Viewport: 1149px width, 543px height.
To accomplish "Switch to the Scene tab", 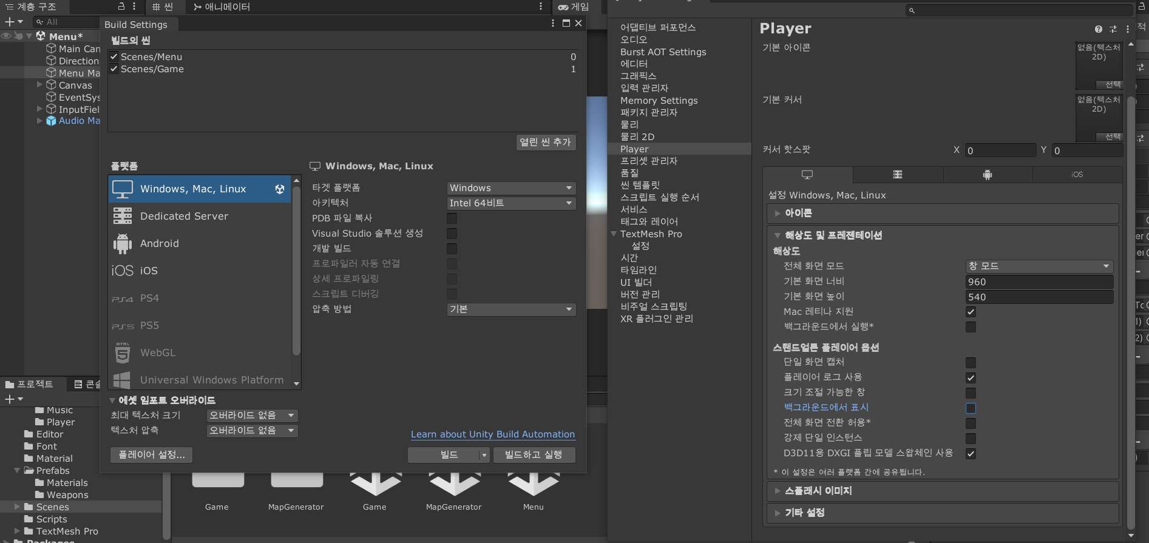I will [163, 7].
